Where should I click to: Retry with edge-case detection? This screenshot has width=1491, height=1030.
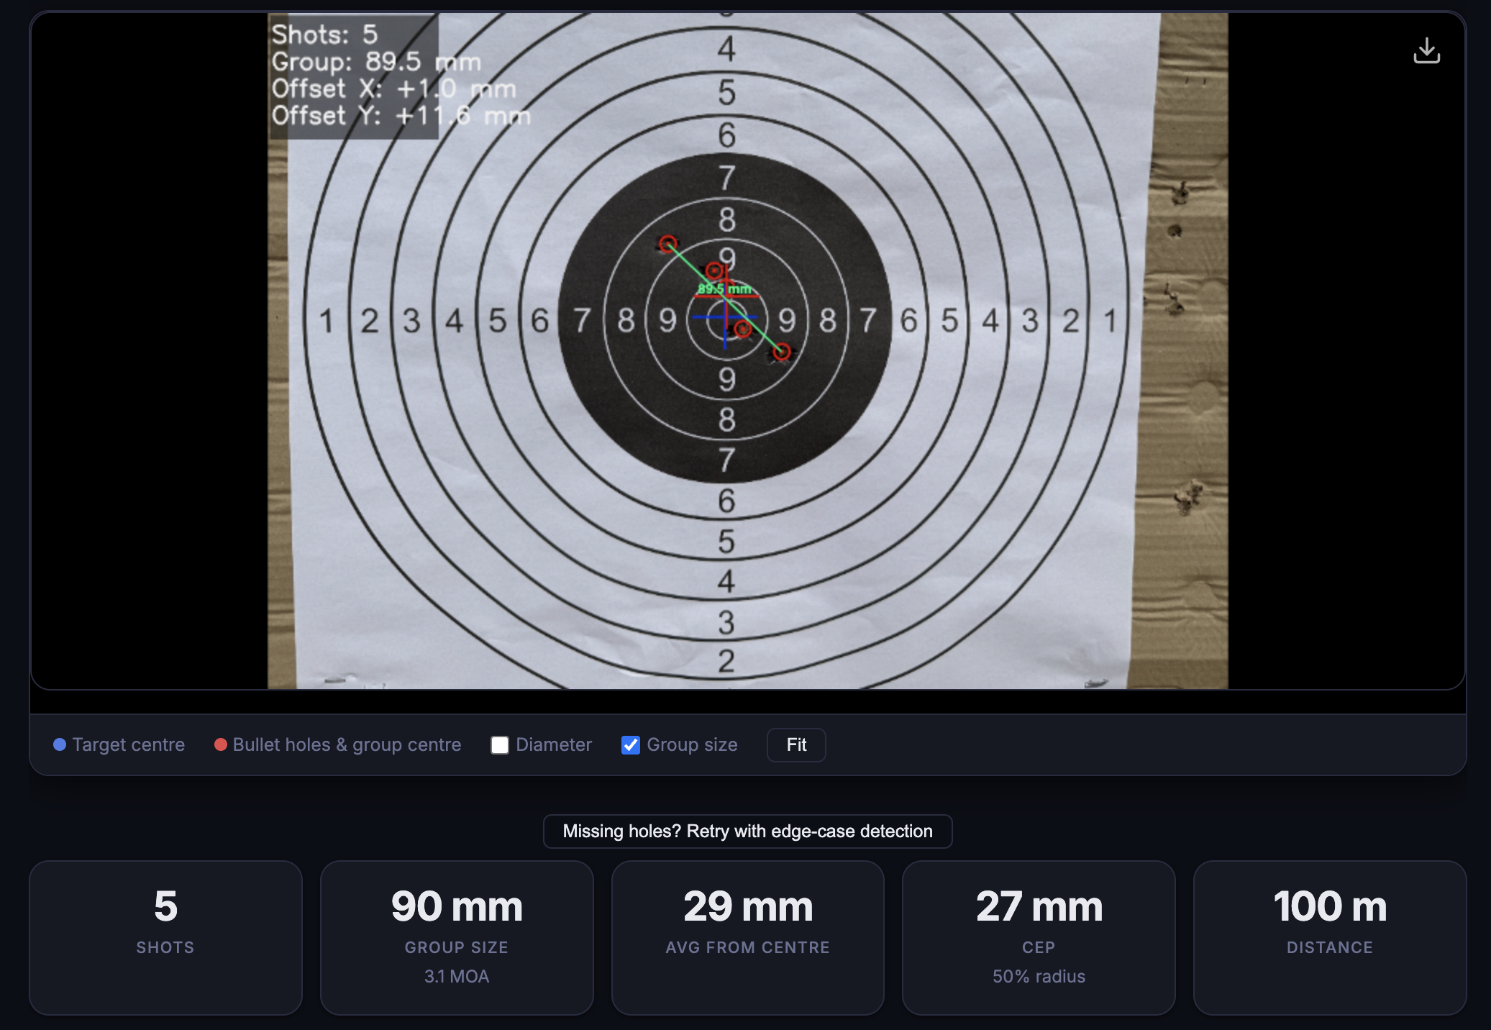coord(747,831)
